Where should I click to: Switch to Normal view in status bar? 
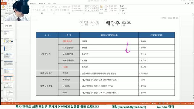[160, 103]
